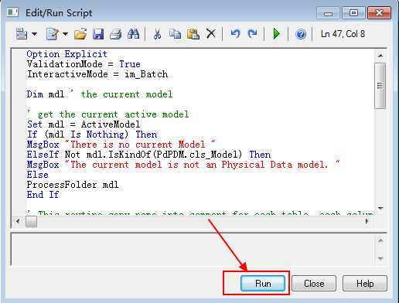The image size is (399, 303).
Task: Paste clipboard with paste icon
Action: 193,34
